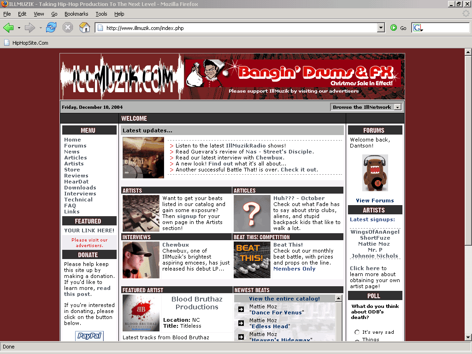Click the green Go button icon
The width and height of the screenshot is (472, 354).
394,28
